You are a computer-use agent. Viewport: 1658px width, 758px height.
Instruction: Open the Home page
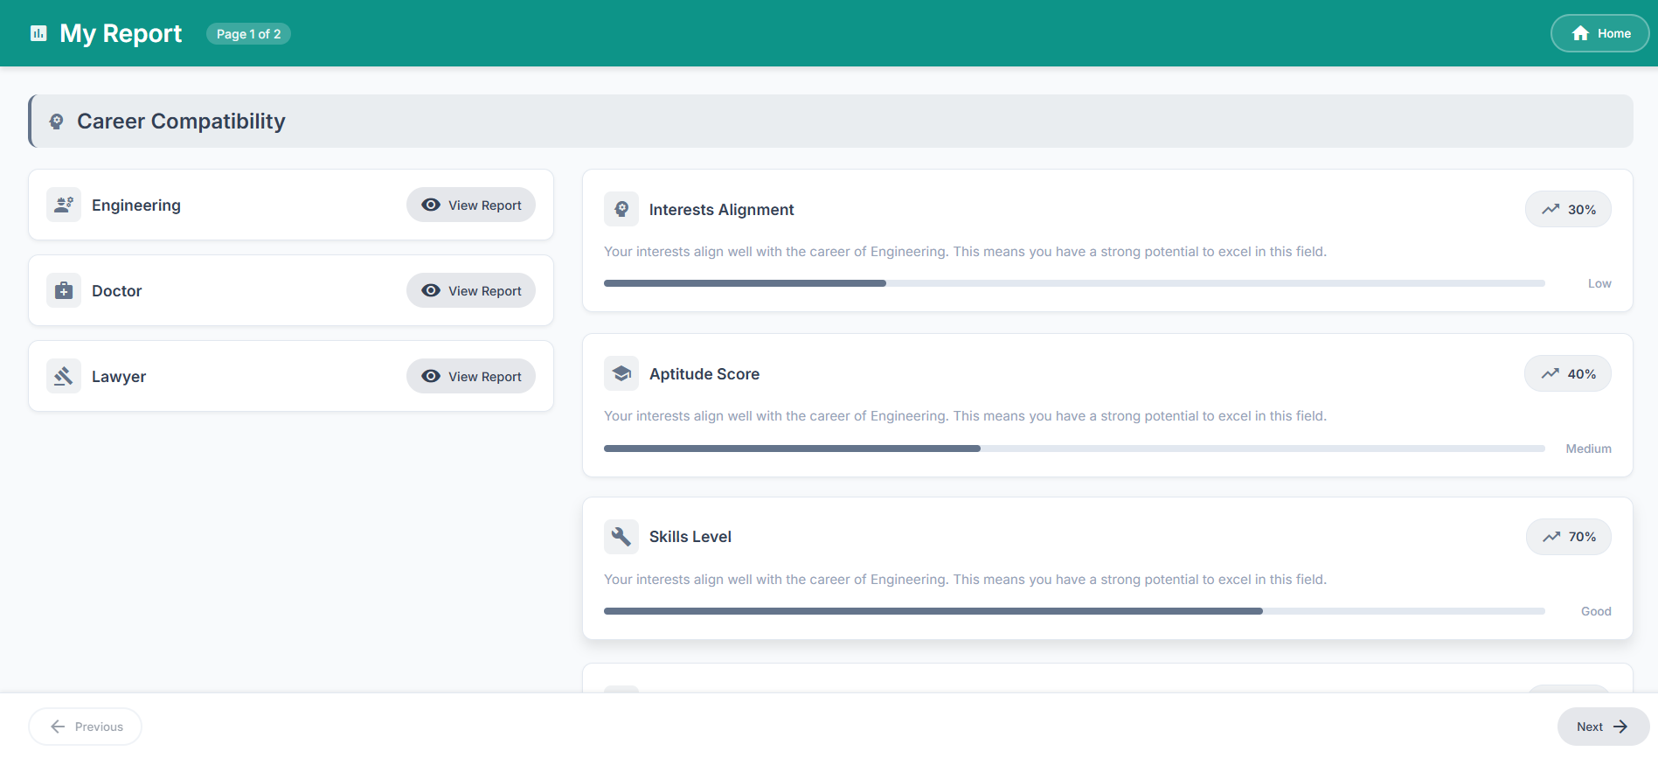tap(1599, 33)
